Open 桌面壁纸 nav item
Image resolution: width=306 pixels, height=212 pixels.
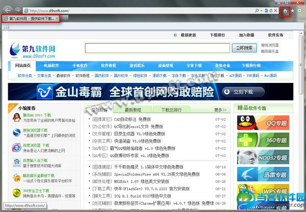[x=165, y=66]
